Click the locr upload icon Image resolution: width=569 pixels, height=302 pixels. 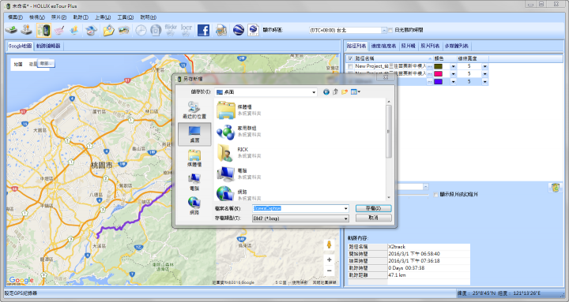[x=187, y=31]
